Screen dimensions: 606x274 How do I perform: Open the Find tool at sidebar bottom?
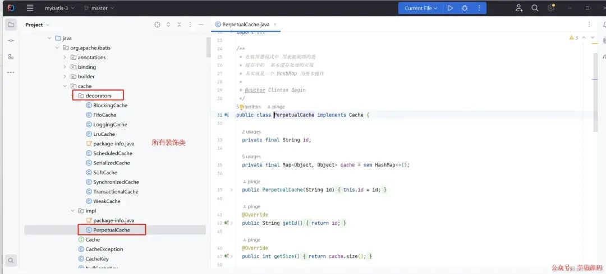[x=11, y=261]
